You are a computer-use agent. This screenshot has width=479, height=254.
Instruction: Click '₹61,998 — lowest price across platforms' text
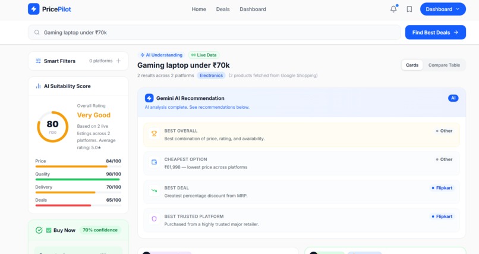(x=206, y=167)
